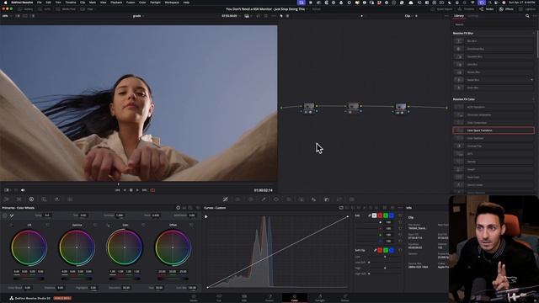539x303 pixels.
Task: Toggle the blue Soft Clip channel
Action: [x=391, y=250]
